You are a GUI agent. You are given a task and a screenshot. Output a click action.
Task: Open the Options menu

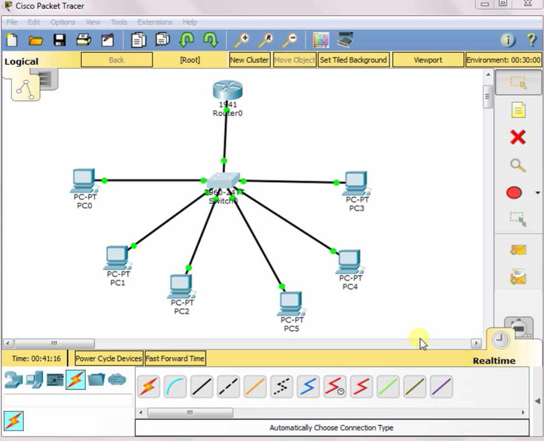pos(63,22)
